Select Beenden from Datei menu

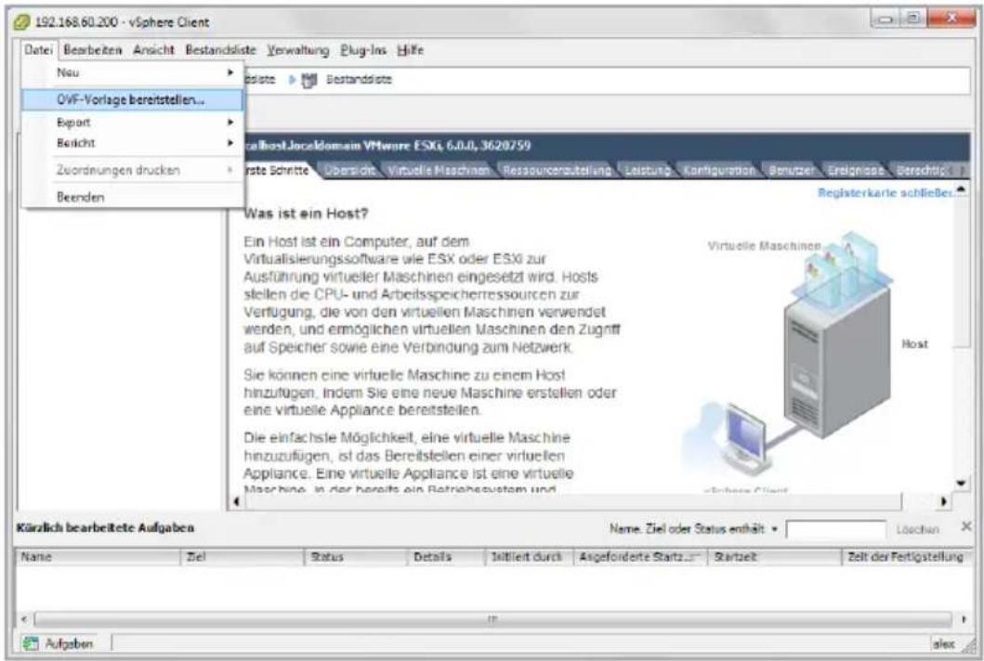pyautogui.click(x=133, y=197)
